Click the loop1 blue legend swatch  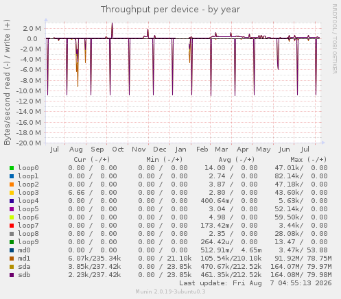pyautogui.click(x=12, y=176)
